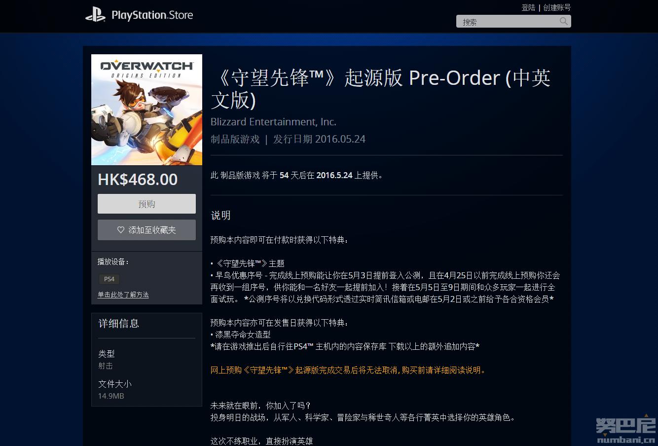Screen dimensions: 658x446
Task: Click the PlayStation logo icon
Action: click(x=95, y=15)
